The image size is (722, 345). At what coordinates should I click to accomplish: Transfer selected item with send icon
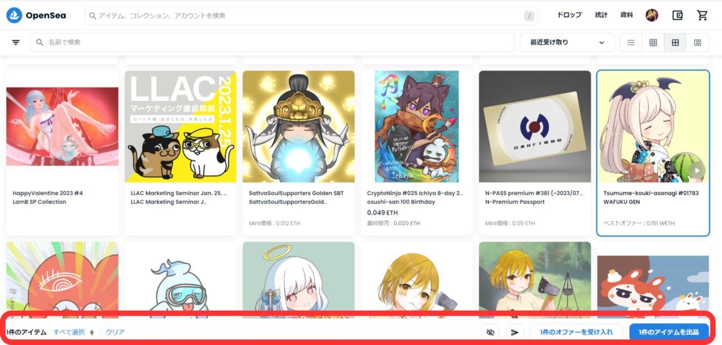click(x=514, y=332)
